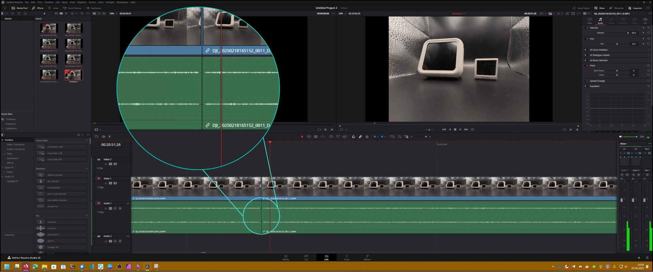Open the Fairlight menu
Image resolution: width=653 pixels, height=272 pixels.
click(x=110, y=2)
